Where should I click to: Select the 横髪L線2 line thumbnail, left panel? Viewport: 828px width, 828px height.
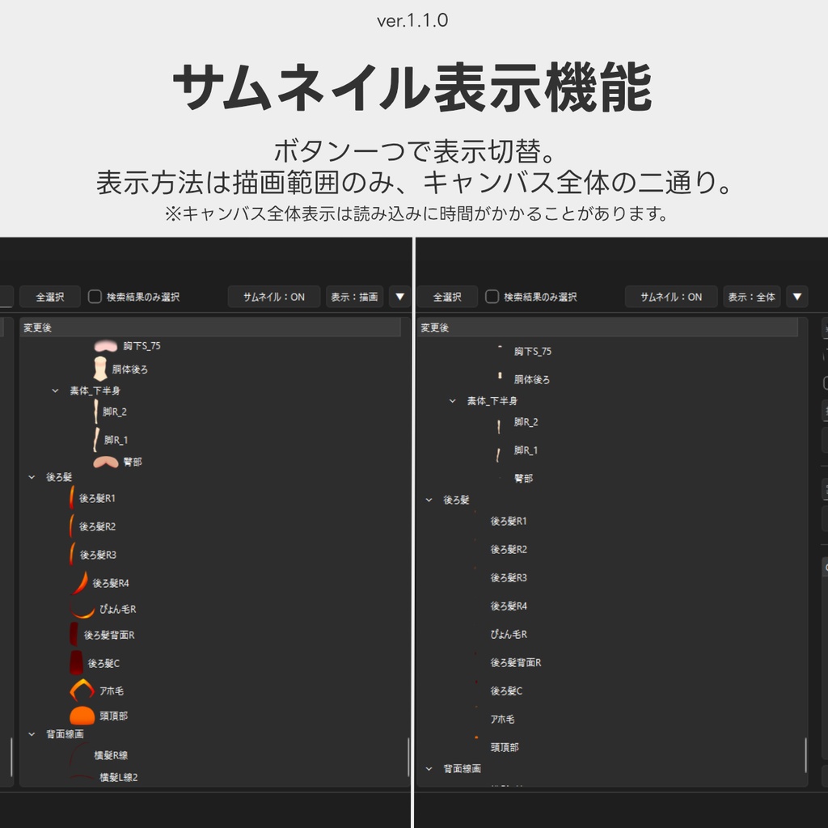click(x=82, y=777)
